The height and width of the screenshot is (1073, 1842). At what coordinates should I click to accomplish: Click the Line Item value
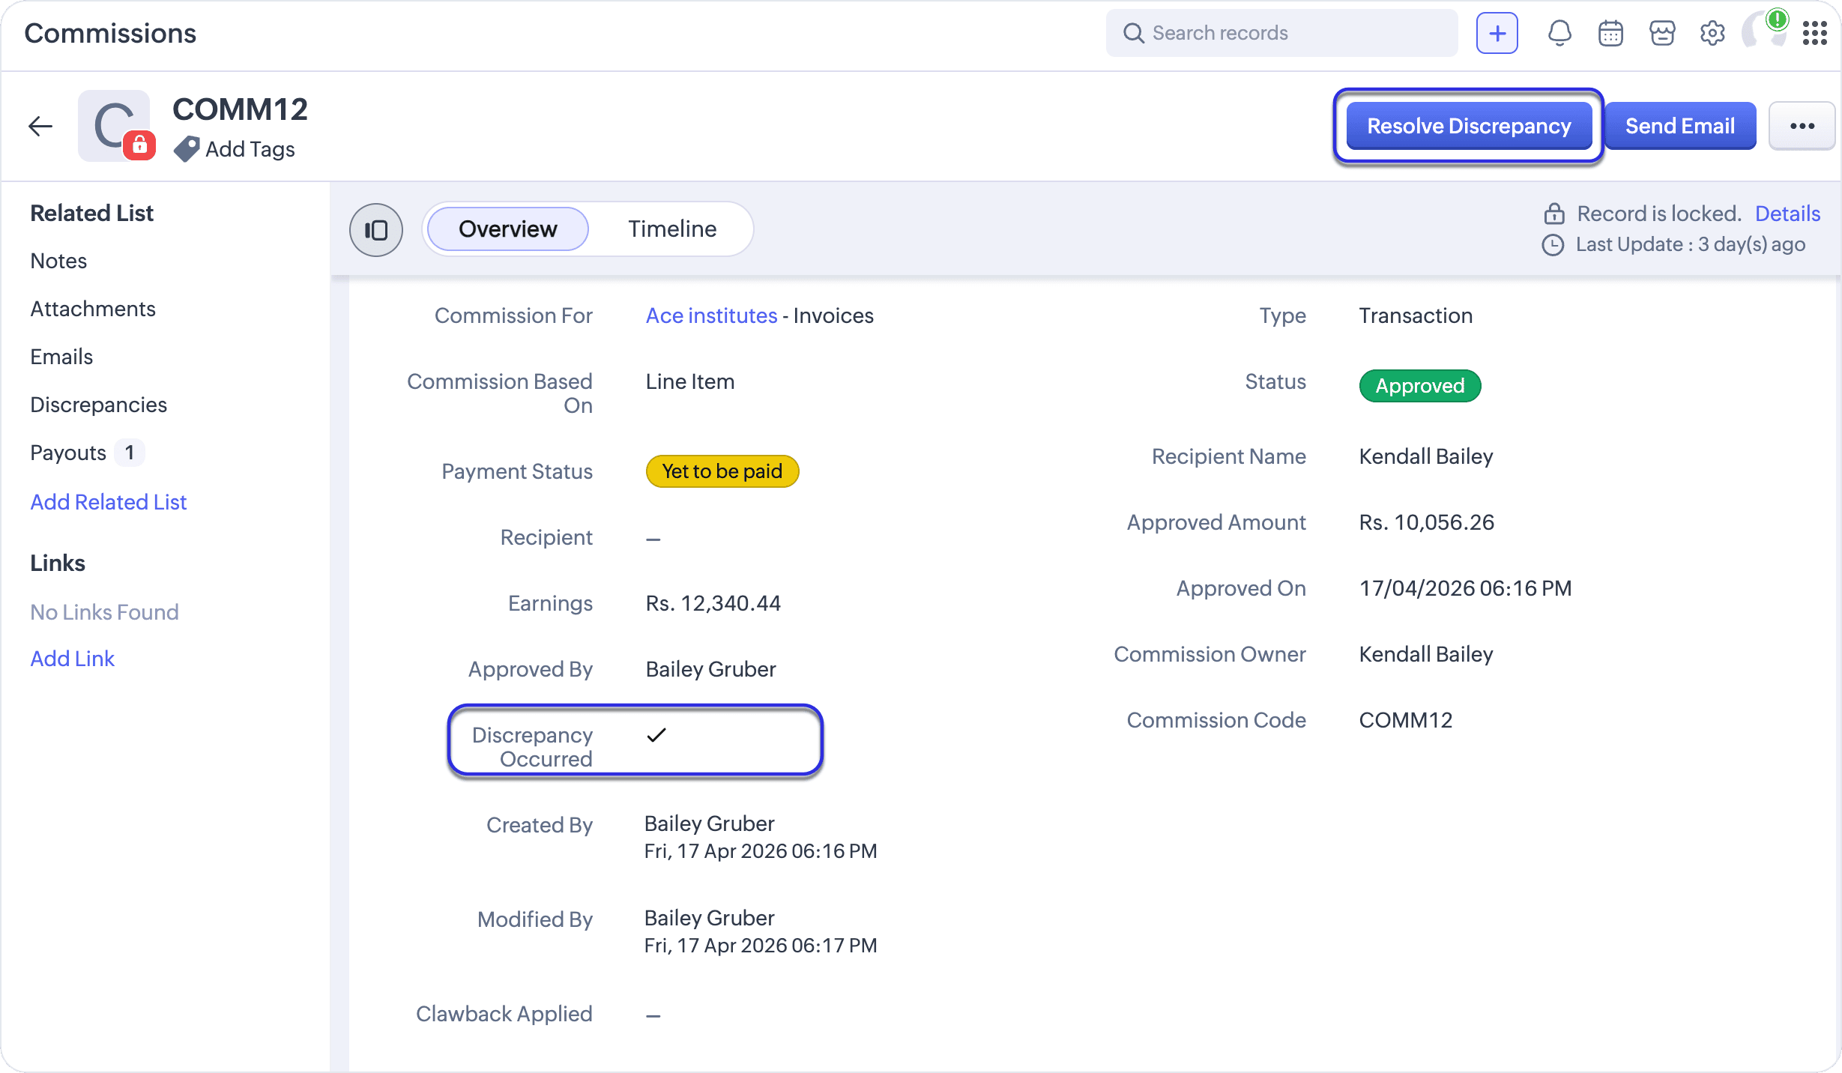point(690,381)
